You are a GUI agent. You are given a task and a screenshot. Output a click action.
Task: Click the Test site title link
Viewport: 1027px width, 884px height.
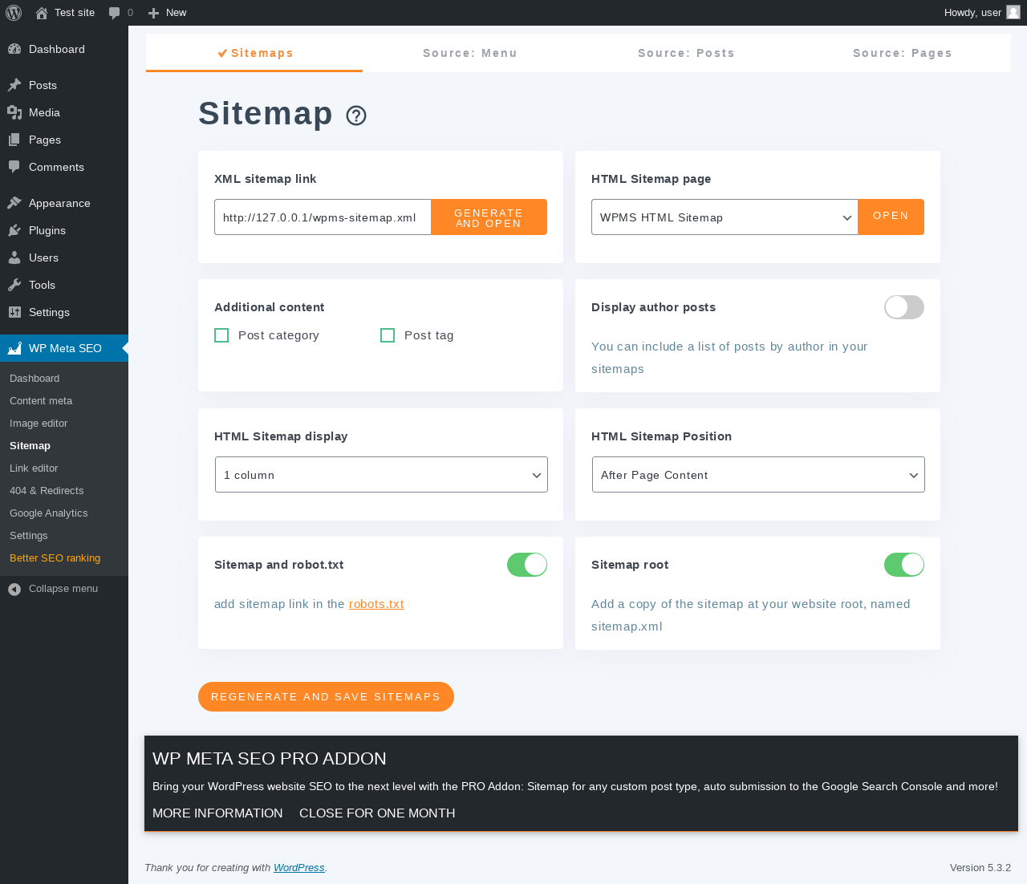[x=75, y=13]
